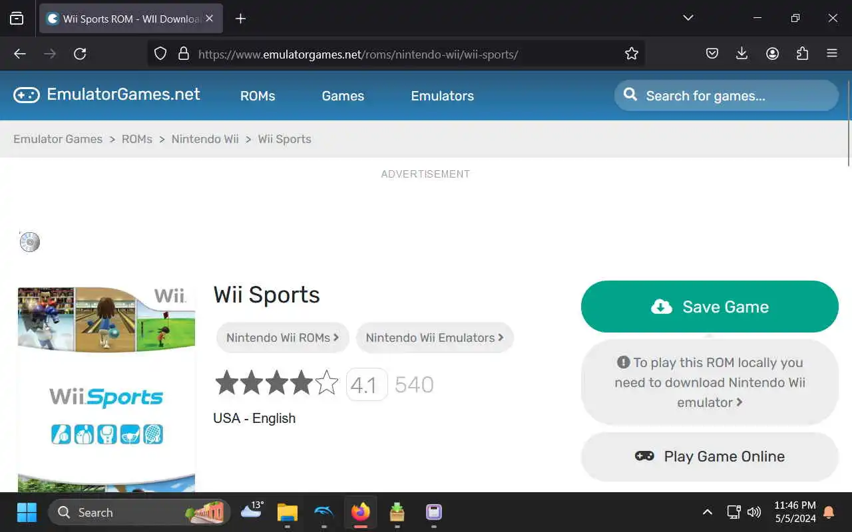Open clock and calendar flyout
This screenshot has width=852, height=532.
pyautogui.click(x=795, y=512)
